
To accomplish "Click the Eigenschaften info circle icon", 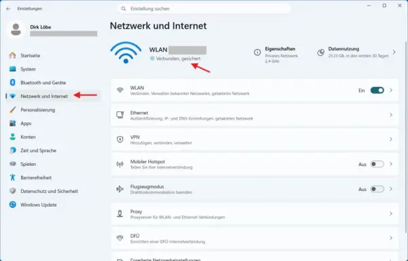I will (257, 52).
